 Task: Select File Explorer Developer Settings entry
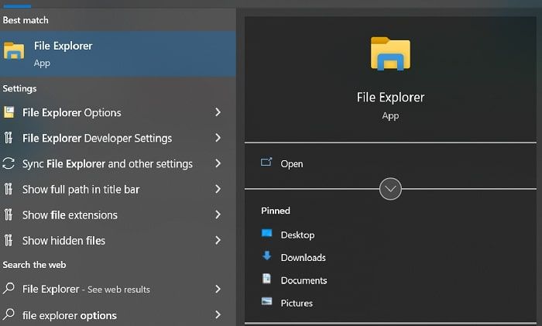coord(118,138)
